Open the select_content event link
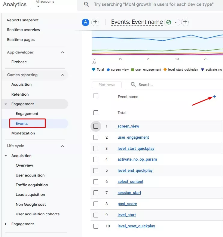 [x=130, y=182]
